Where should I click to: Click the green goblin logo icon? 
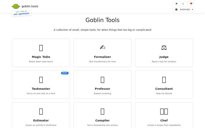[x=16, y=6]
